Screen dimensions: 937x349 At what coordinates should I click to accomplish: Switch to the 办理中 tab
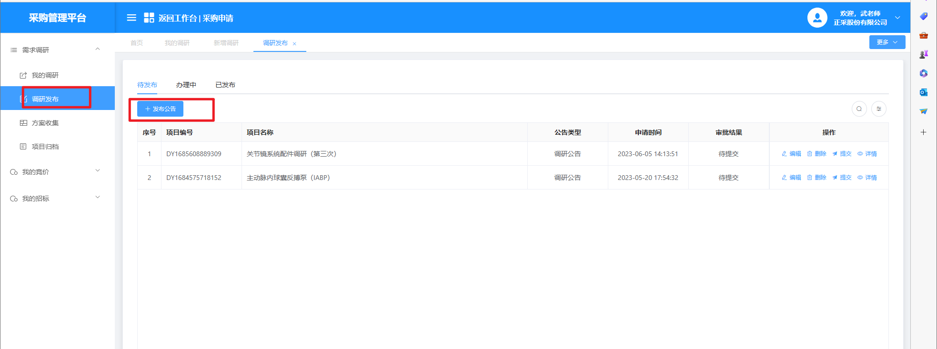186,85
